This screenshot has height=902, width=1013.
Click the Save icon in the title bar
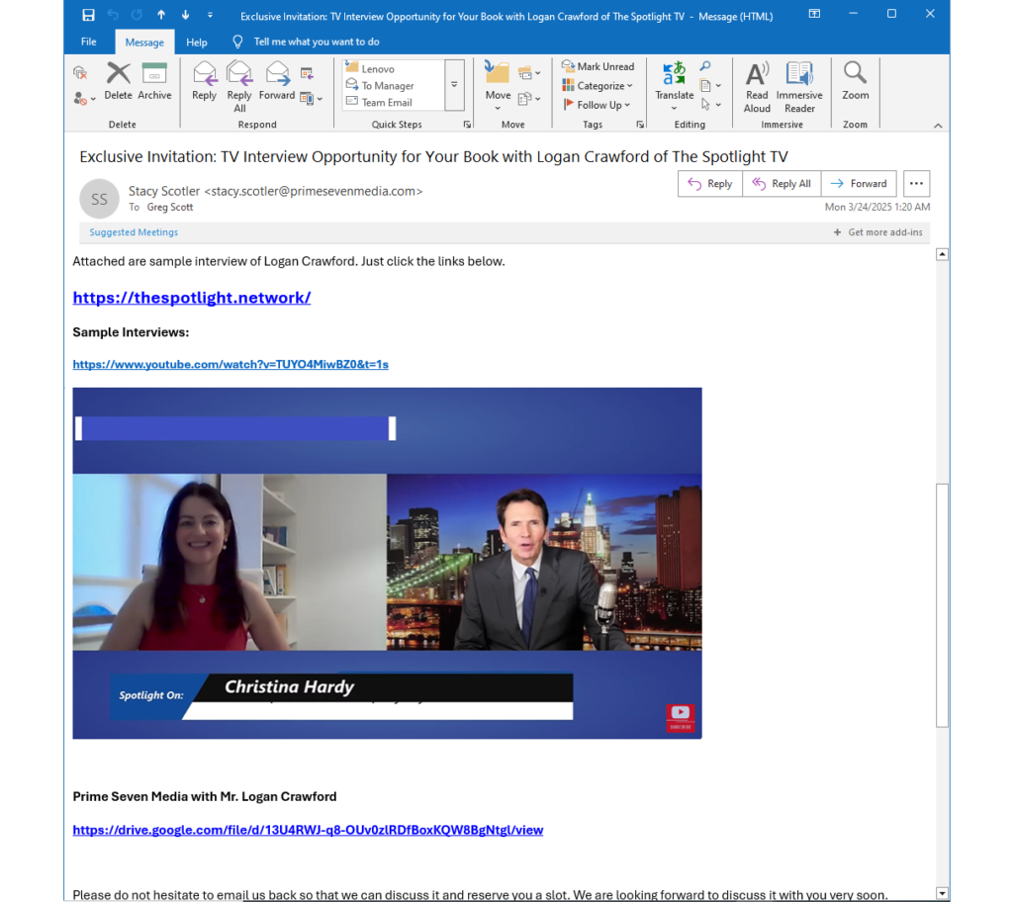pyautogui.click(x=88, y=15)
